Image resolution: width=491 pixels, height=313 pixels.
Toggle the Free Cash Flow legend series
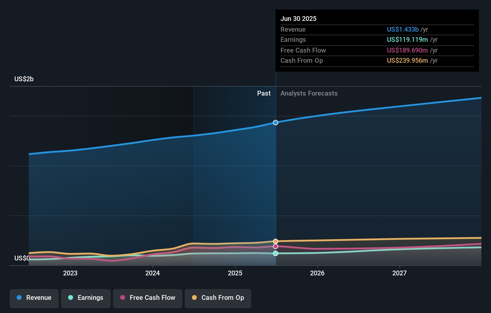coord(148,298)
